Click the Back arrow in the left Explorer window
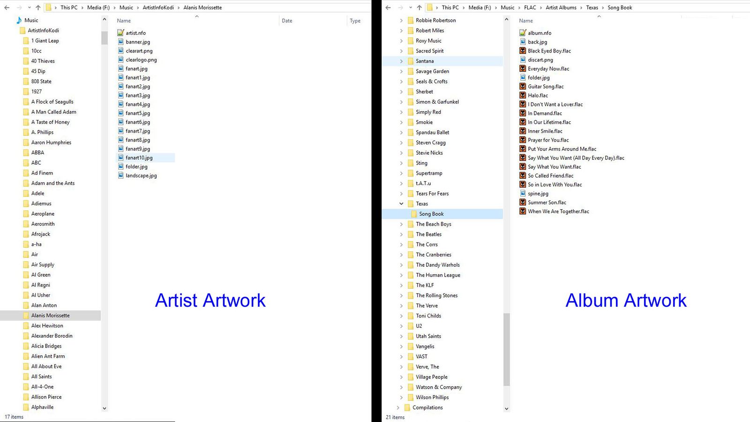 (7, 8)
